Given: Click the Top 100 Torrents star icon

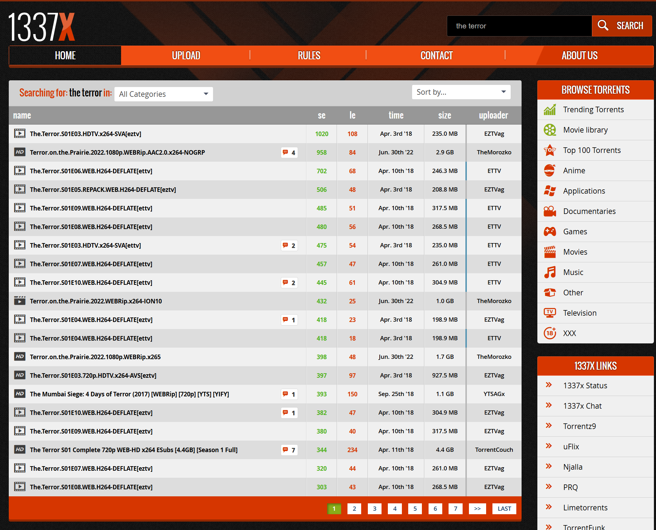Looking at the screenshot, I should pyautogui.click(x=550, y=150).
